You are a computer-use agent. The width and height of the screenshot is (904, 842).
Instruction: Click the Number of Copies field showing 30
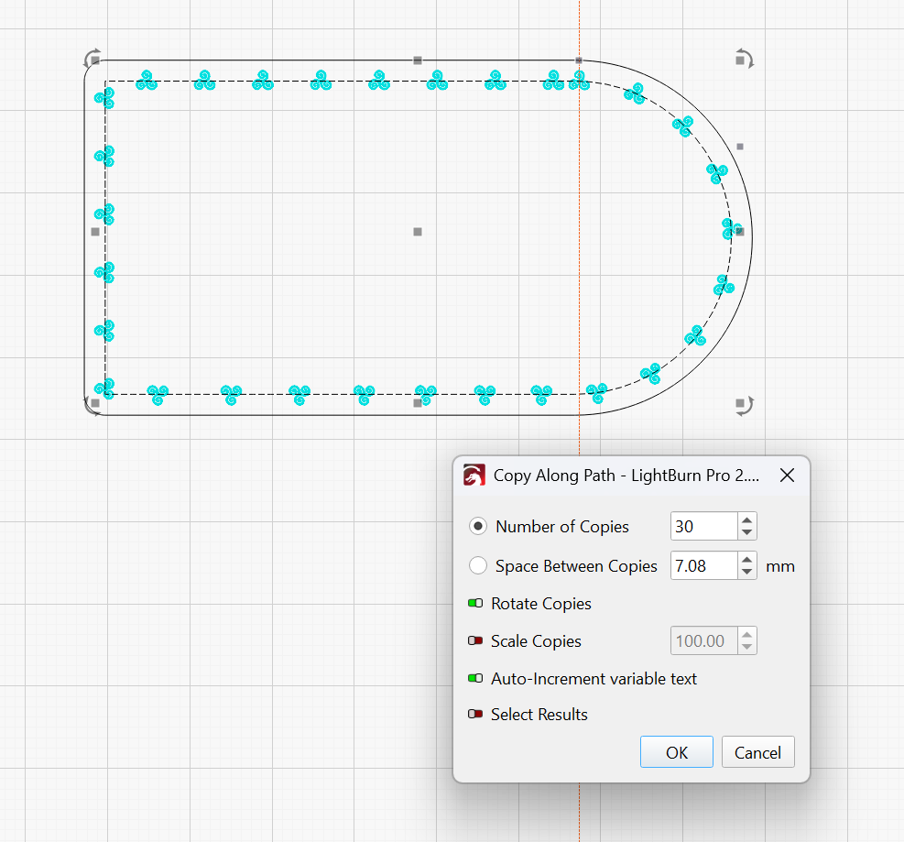[703, 527]
